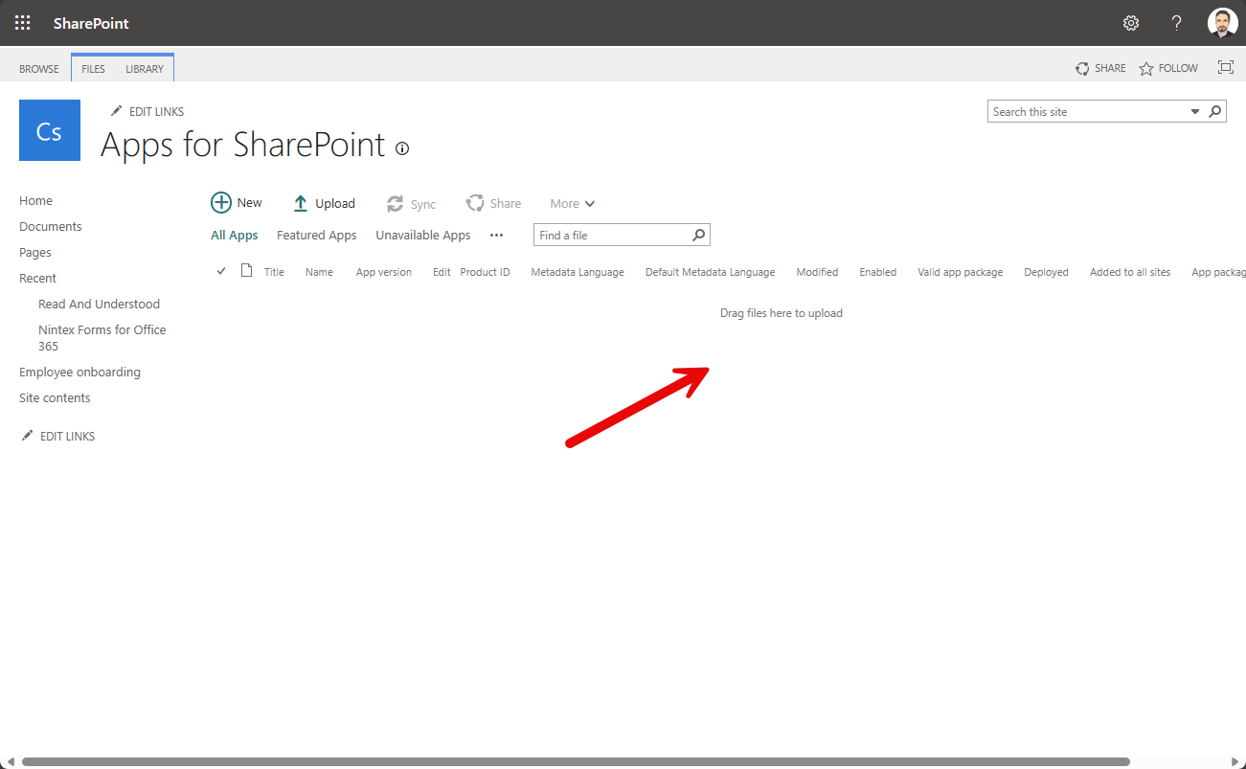Sort by Metadata Language column
1246x769 pixels.
pyautogui.click(x=578, y=272)
